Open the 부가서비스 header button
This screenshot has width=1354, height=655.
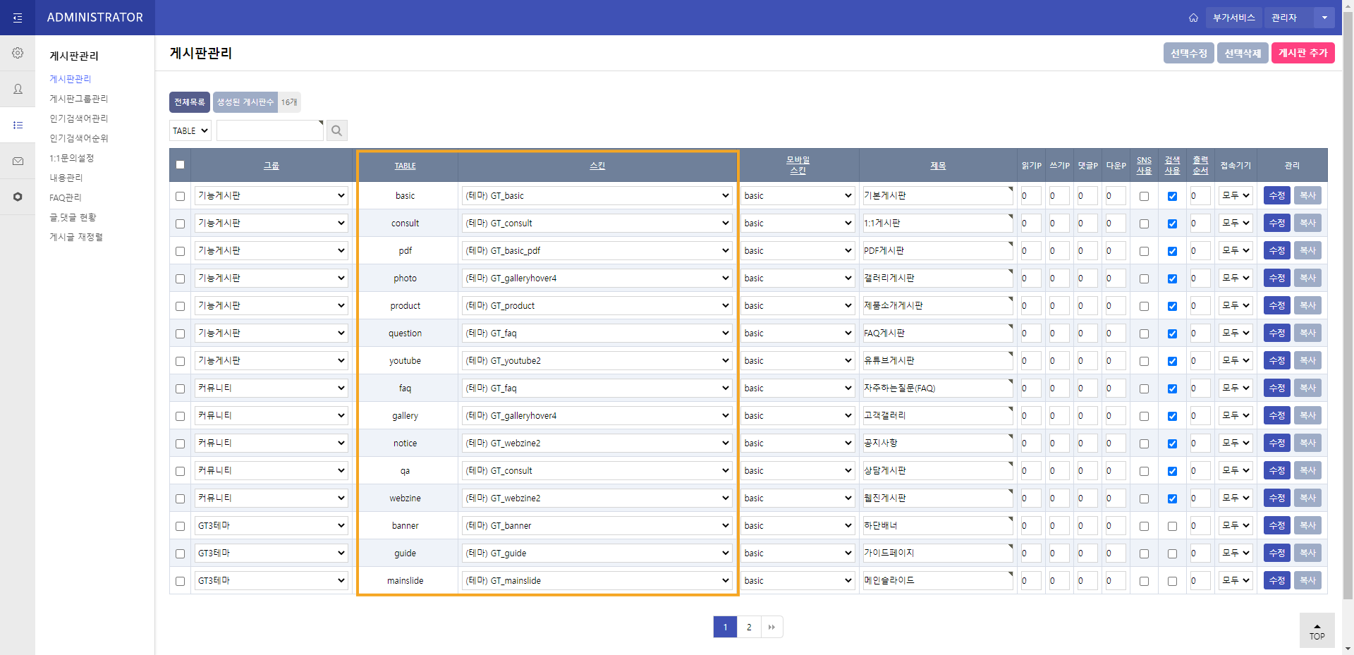(x=1234, y=18)
